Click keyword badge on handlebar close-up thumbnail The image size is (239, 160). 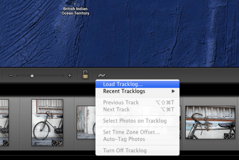[227, 136]
